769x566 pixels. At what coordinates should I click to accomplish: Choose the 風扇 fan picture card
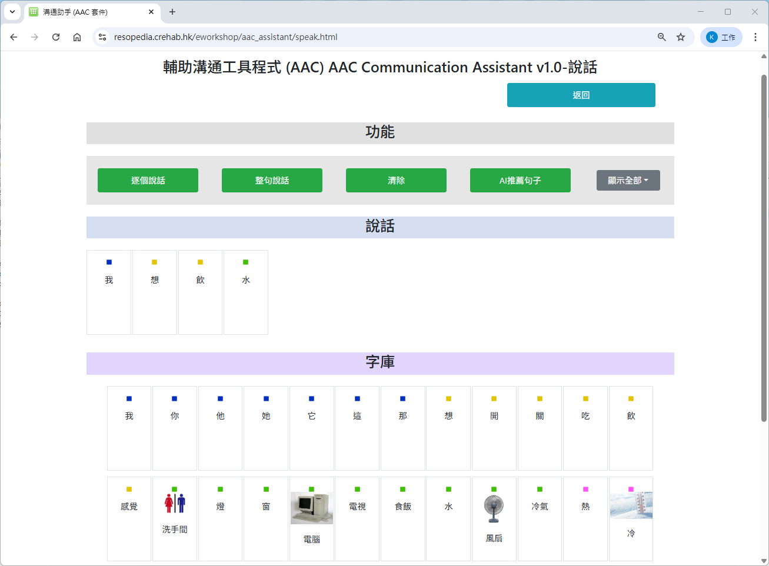[494, 518]
